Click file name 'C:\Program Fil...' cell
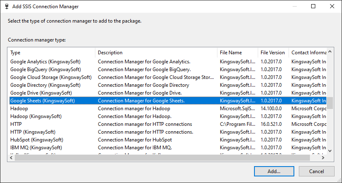The width and height of the screenshot is (342, 183). tap(238, 124)
